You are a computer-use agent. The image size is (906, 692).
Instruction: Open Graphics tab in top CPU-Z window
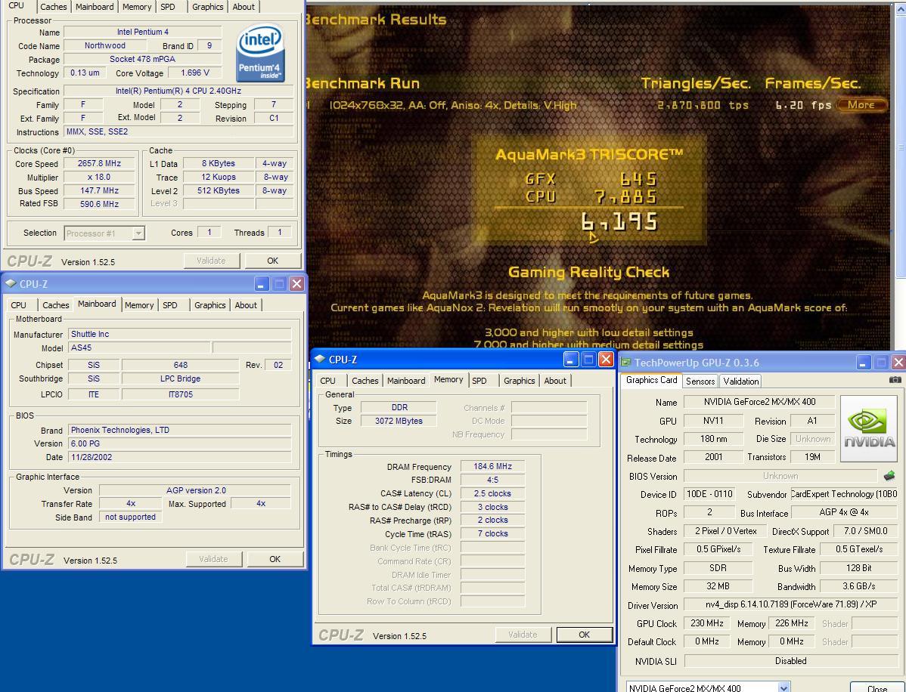tap(207, 7)
